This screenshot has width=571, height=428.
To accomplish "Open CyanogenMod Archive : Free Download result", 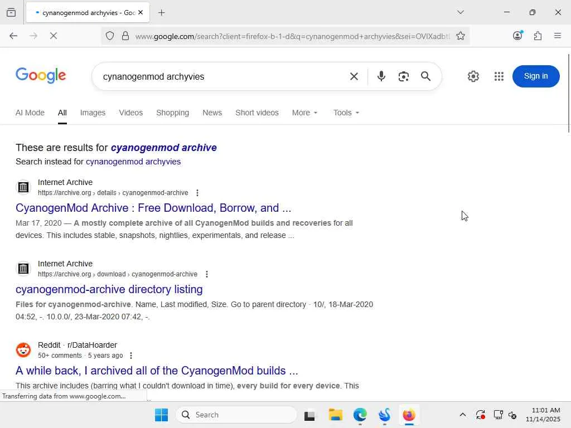I will pyautogui.click(x=153, y=208).
